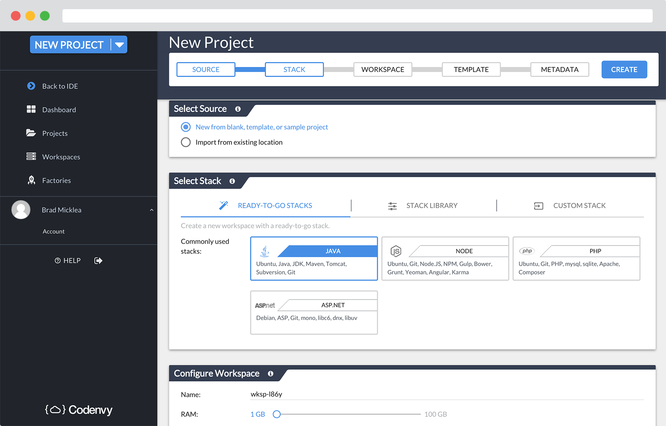Collapse the Brad Micklea account section
666x426 pixels.
click(x=152, y=210)
